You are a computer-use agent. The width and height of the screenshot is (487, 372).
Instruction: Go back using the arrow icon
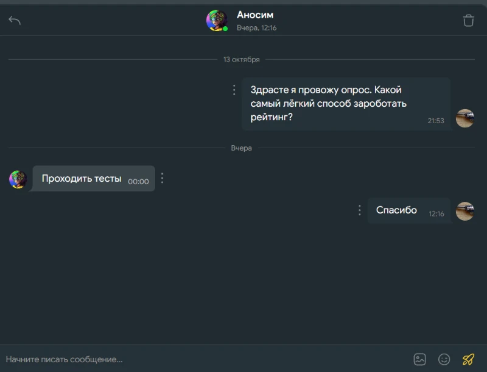click(x=15, y=21)
